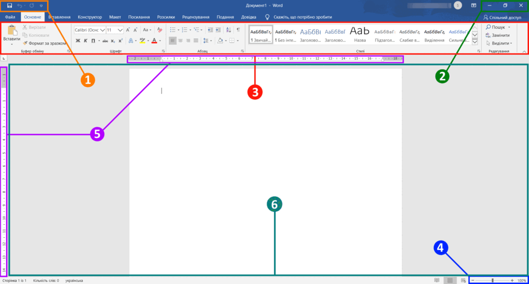Toggle strikethrough abc formatting
The width and height of the screenshot is (529, 284).
(105, 41)
